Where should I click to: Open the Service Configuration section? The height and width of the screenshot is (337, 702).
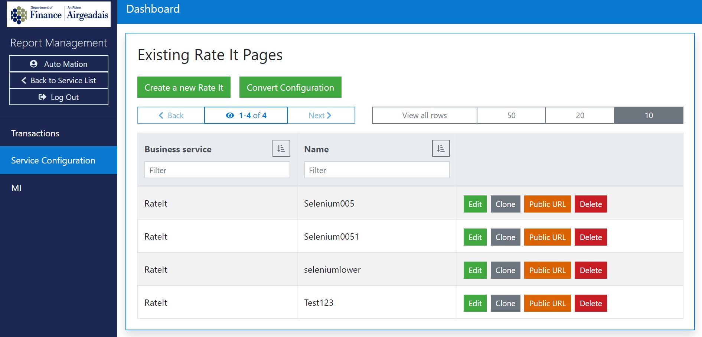[x=59, y=160]
